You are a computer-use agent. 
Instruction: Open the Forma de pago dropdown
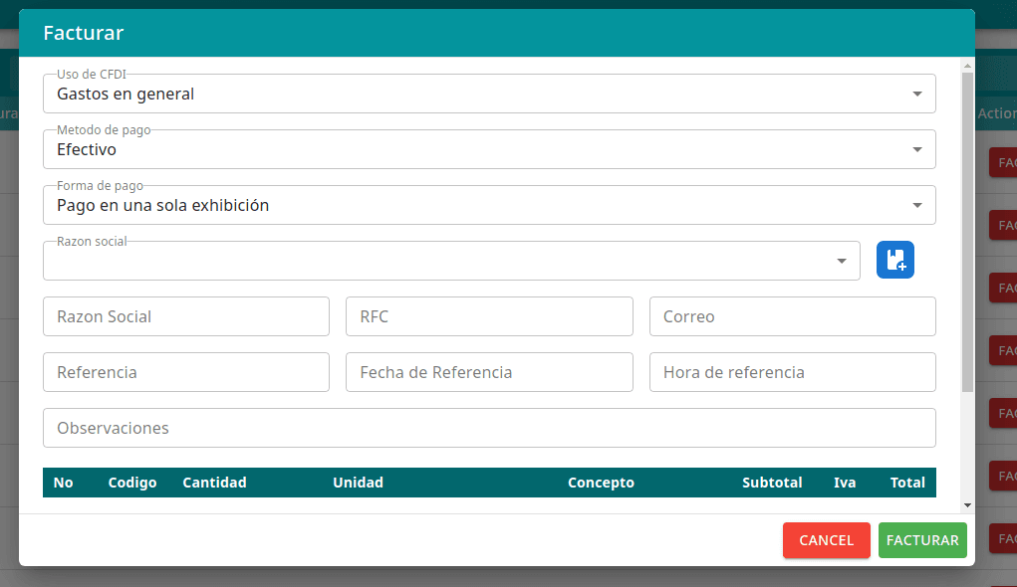[x=489, y=205]
